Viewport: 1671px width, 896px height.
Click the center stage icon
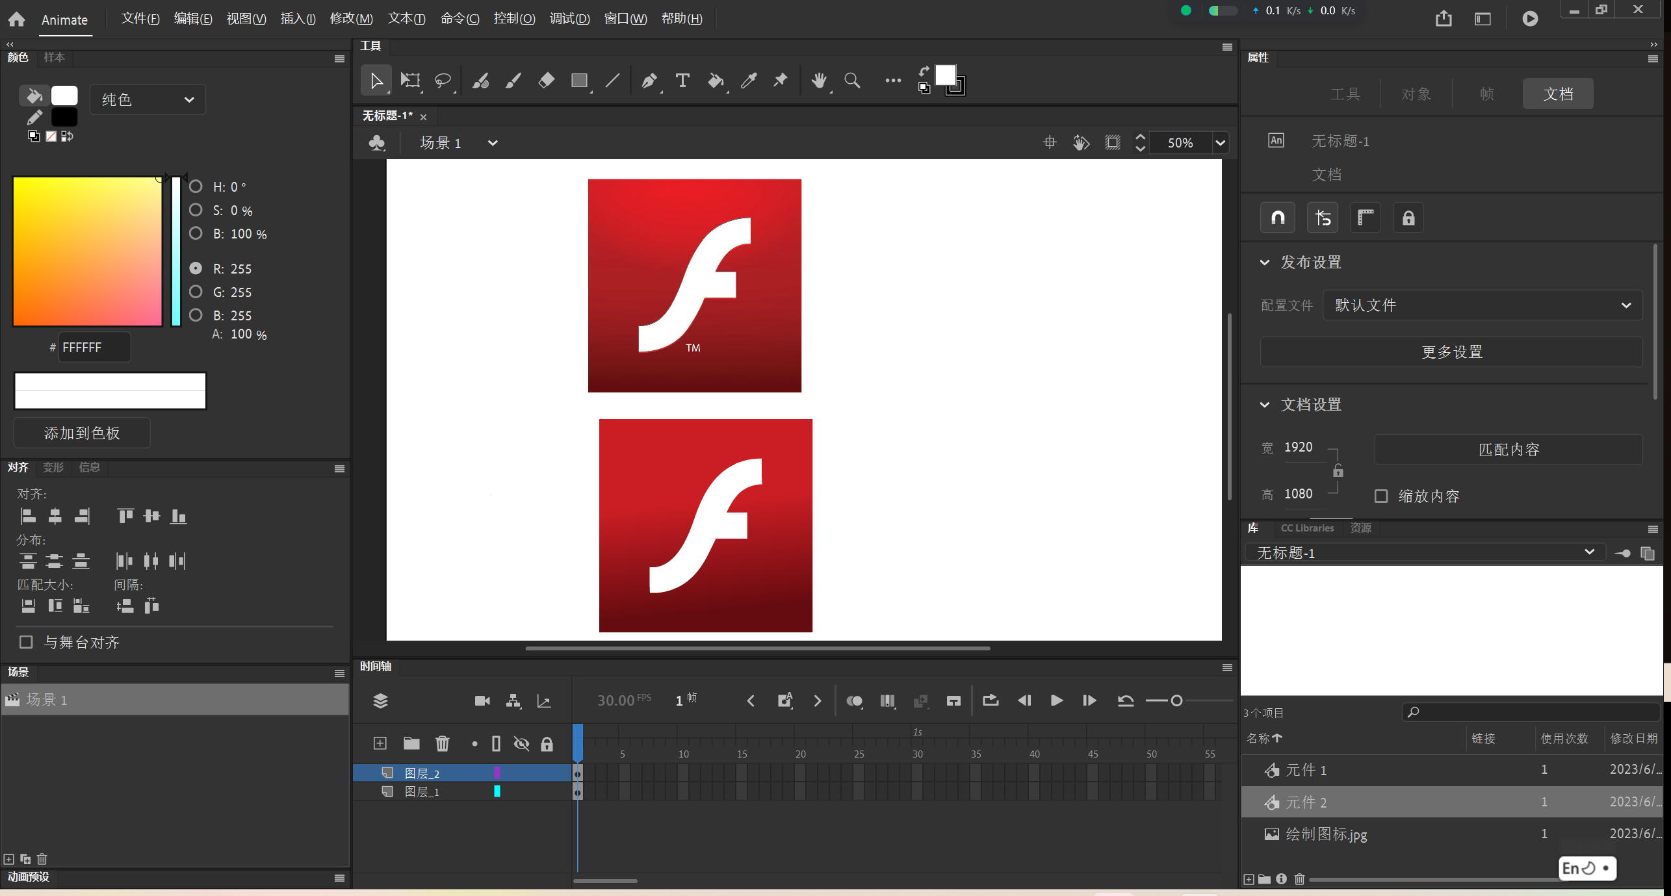(1050, 143)
